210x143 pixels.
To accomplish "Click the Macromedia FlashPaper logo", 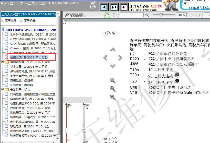I will pos(76,15).
